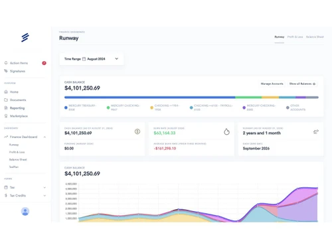Screen dimensions: 332x249
Task: Click the Tax calendar icon in the sidebar
Action: click(x=6, y=187)
